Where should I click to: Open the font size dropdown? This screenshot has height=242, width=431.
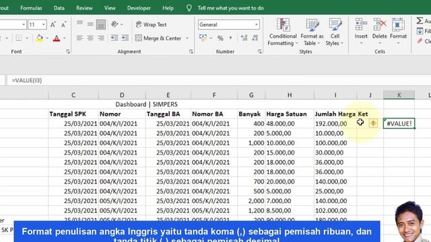pos(44,25)
